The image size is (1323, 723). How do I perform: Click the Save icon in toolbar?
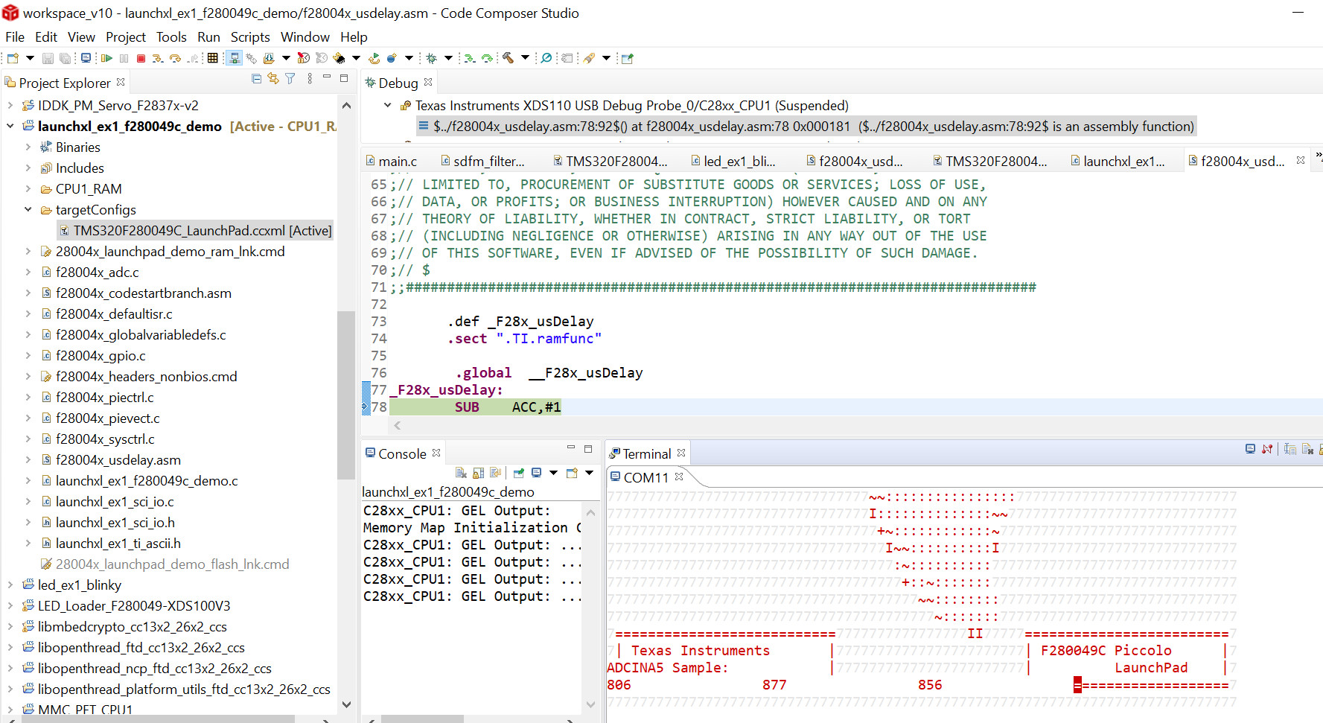[x=48, y=58]
